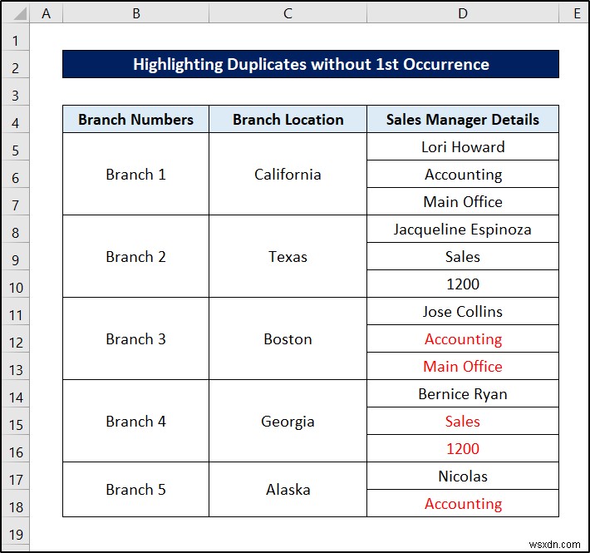This screenshot has height=553, width=590.
Task: Click the black 1200 cell in row 10
Action: [x=463, y=284]
